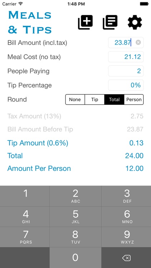
Task: Tap the People Paying field
Action: click(x=126, y=71)
